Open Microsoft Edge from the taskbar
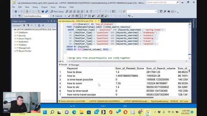 pyautogui.click(x=74, y=112)
